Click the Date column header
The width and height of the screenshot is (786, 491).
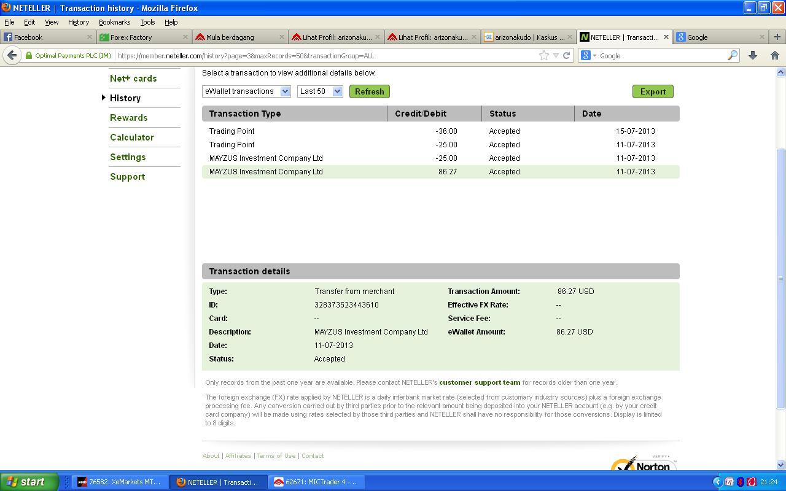tap(627, 114)
